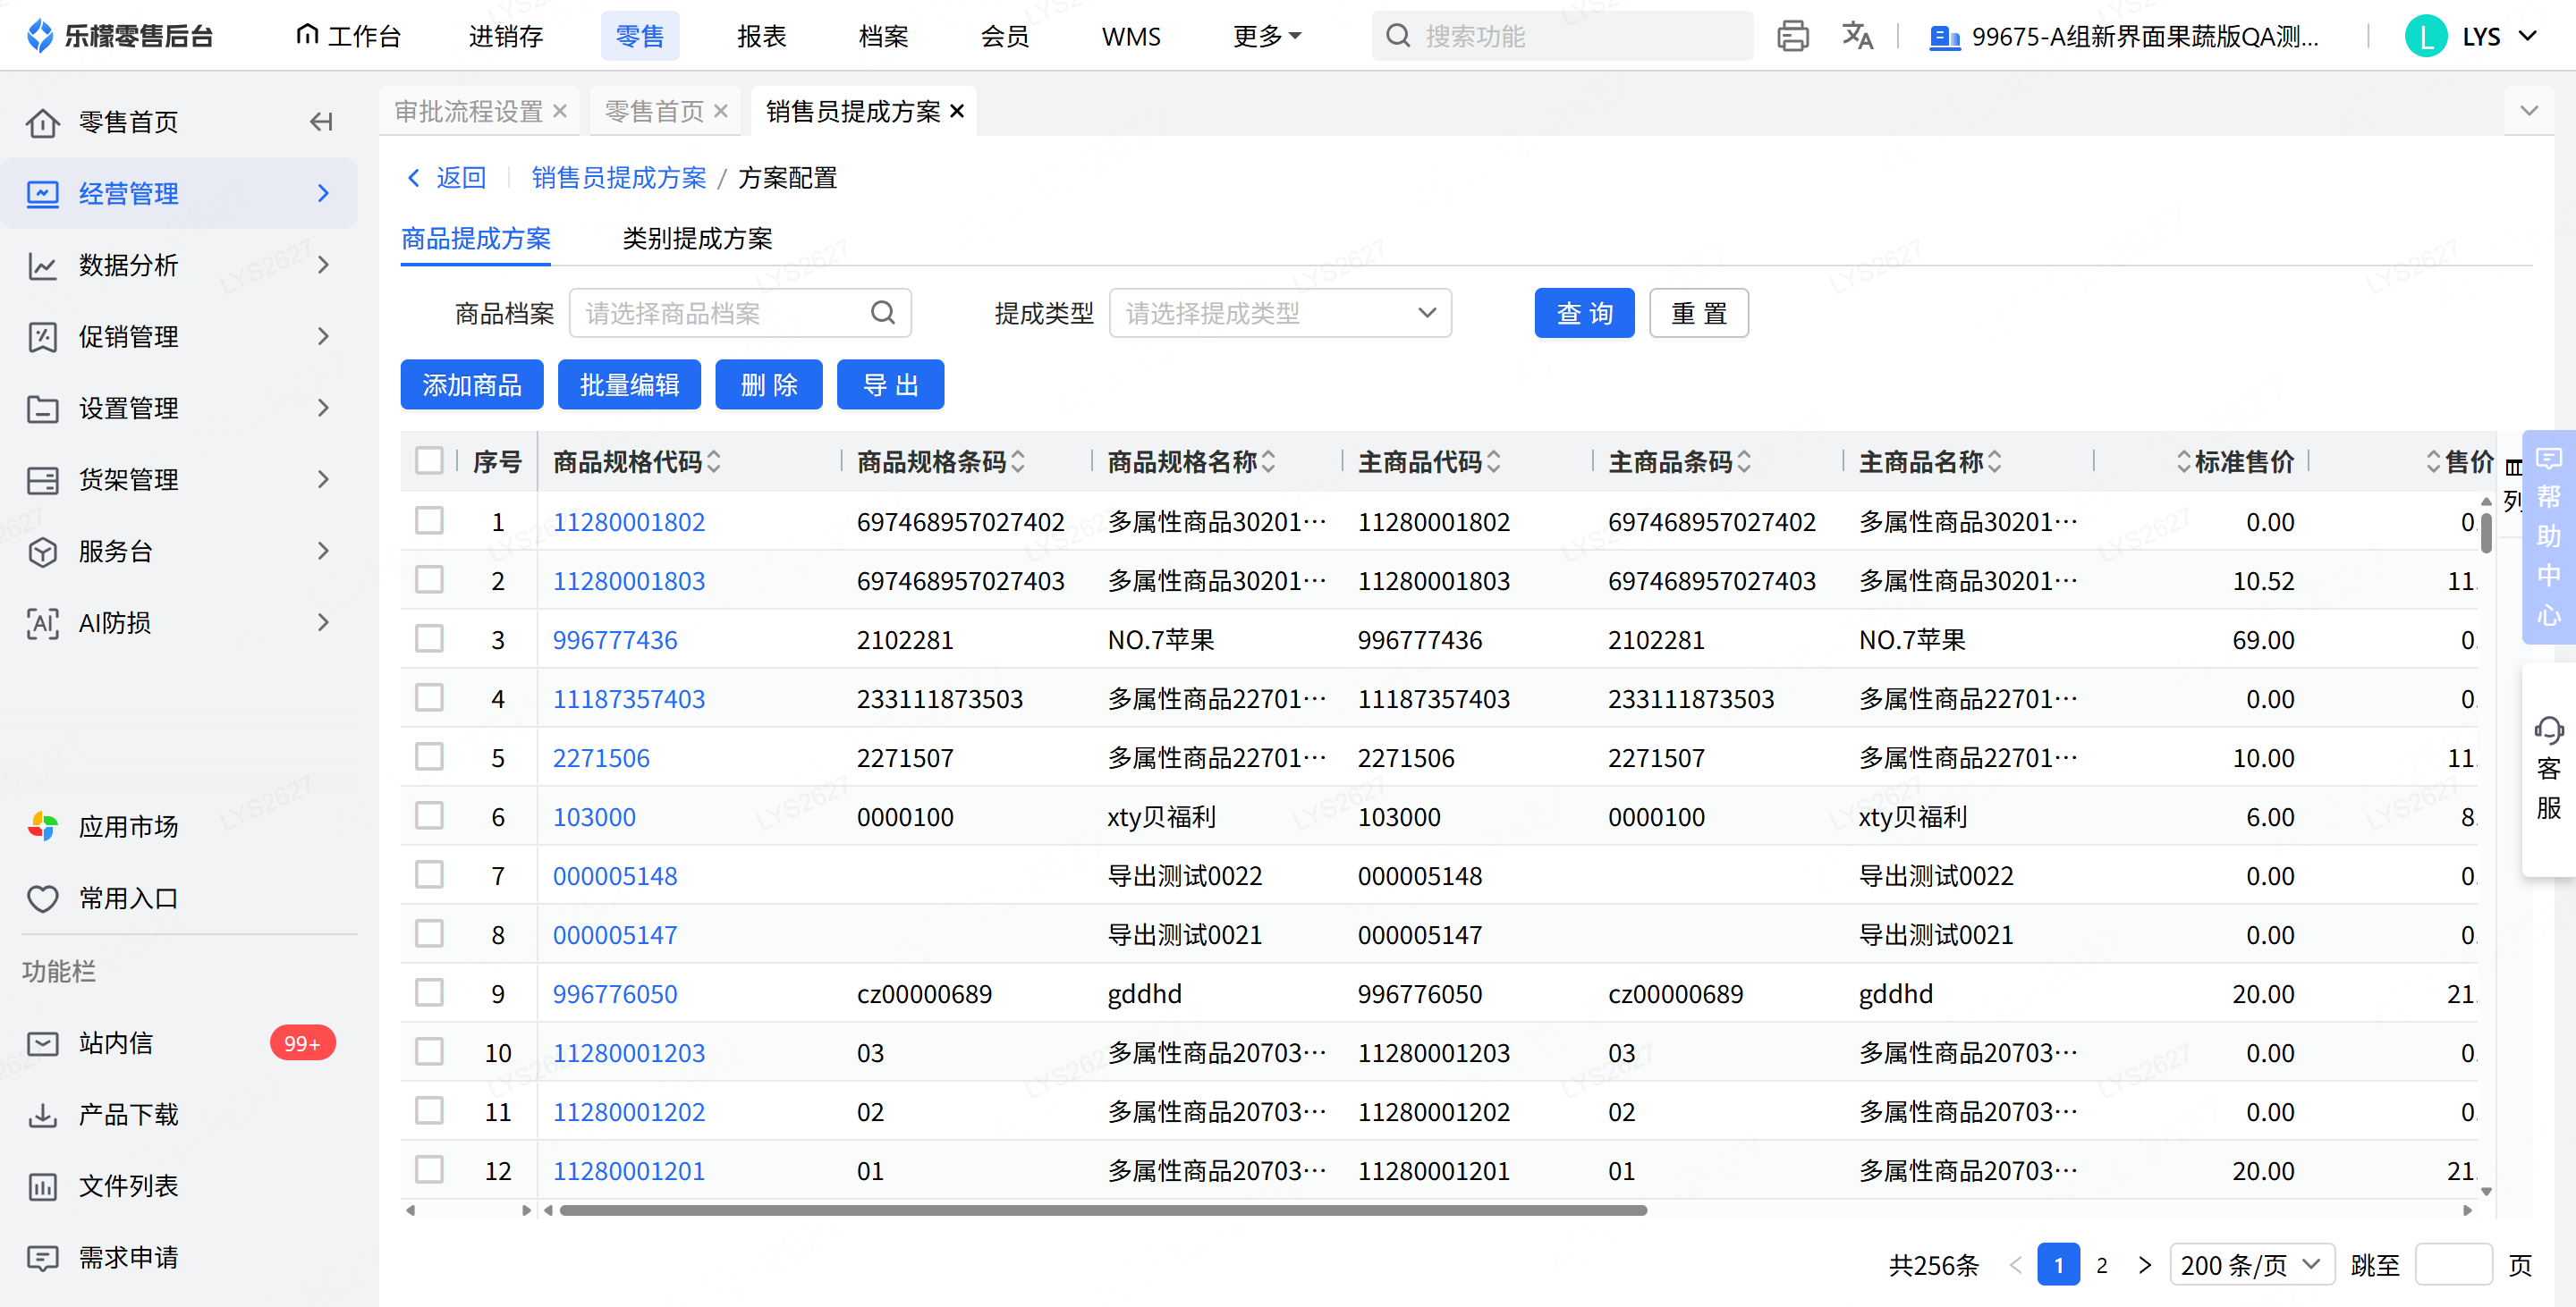
Task: Open the language translation icon
Action: 1857,36
